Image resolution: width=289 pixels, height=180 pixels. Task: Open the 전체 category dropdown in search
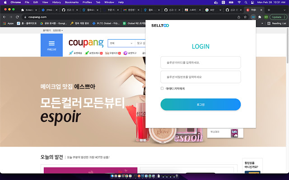(121, 43)
